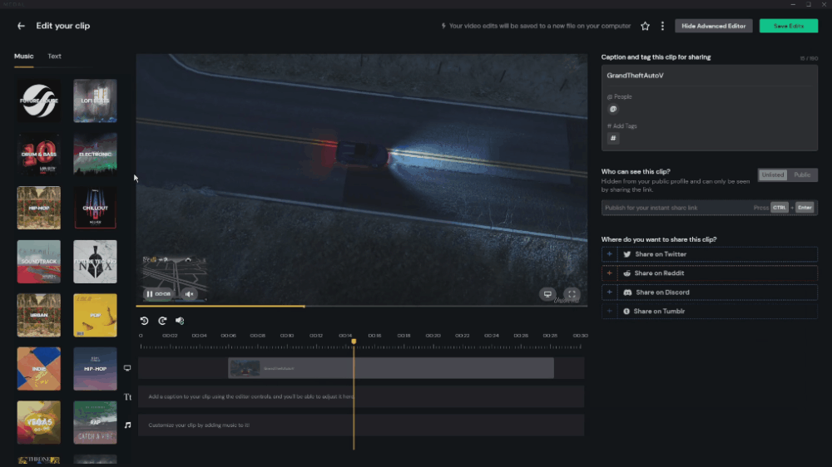Select the Lofi Beats music thumbnail

[95, 101]
